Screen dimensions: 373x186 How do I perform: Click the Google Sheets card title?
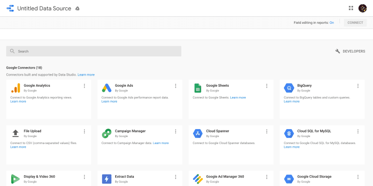coord(217,85)
